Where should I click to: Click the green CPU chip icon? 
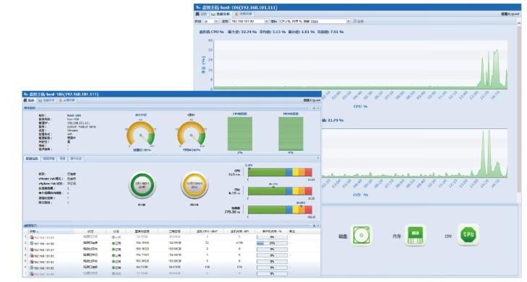468,234
